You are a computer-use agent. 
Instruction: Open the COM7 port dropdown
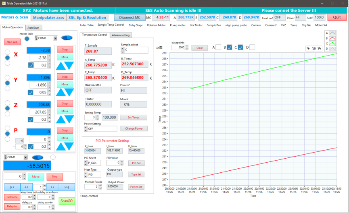click(25, 157)
